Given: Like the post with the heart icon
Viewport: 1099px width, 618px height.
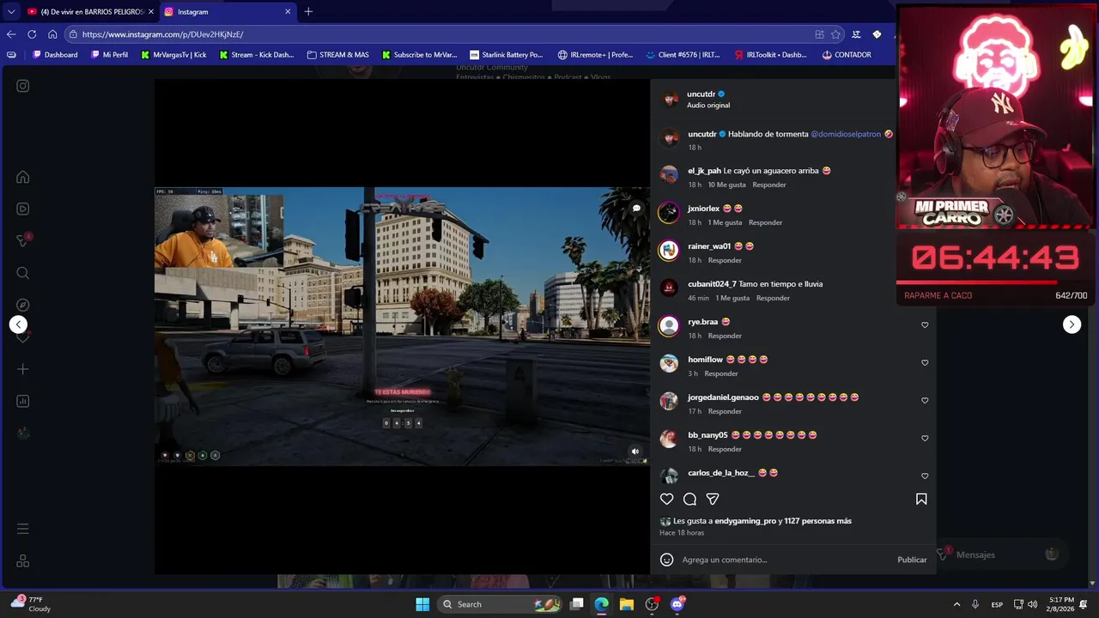Looking at the screenshot, I should (666, 499).
